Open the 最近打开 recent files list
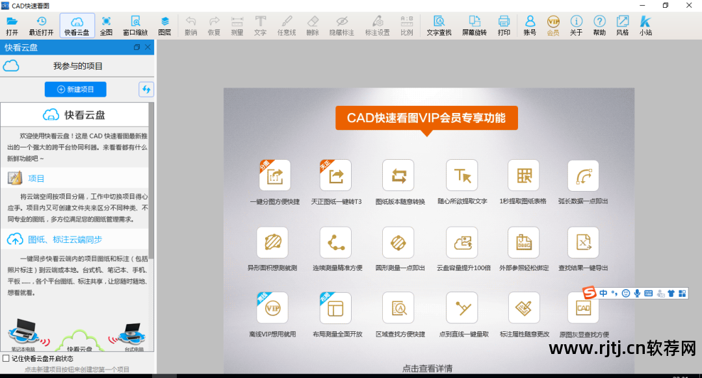The image size is (702, 378). coord(41,25)
